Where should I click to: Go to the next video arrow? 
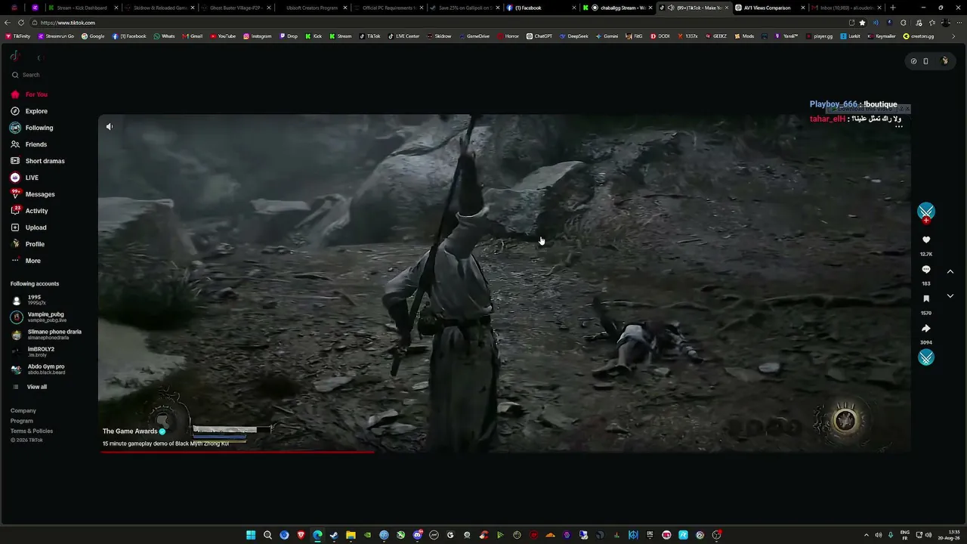point(950,296)
